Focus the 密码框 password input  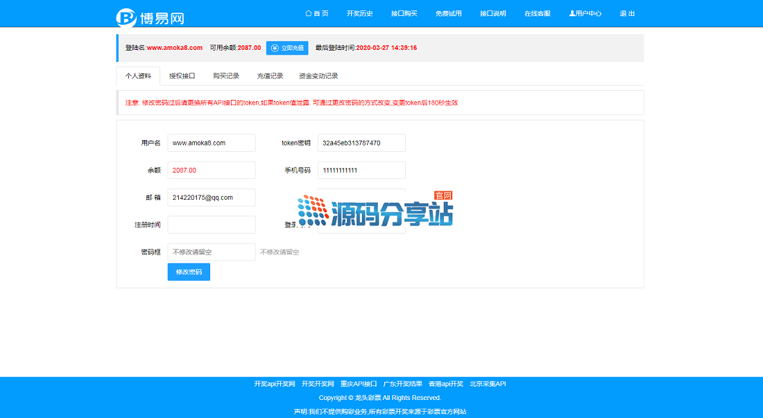212,252
